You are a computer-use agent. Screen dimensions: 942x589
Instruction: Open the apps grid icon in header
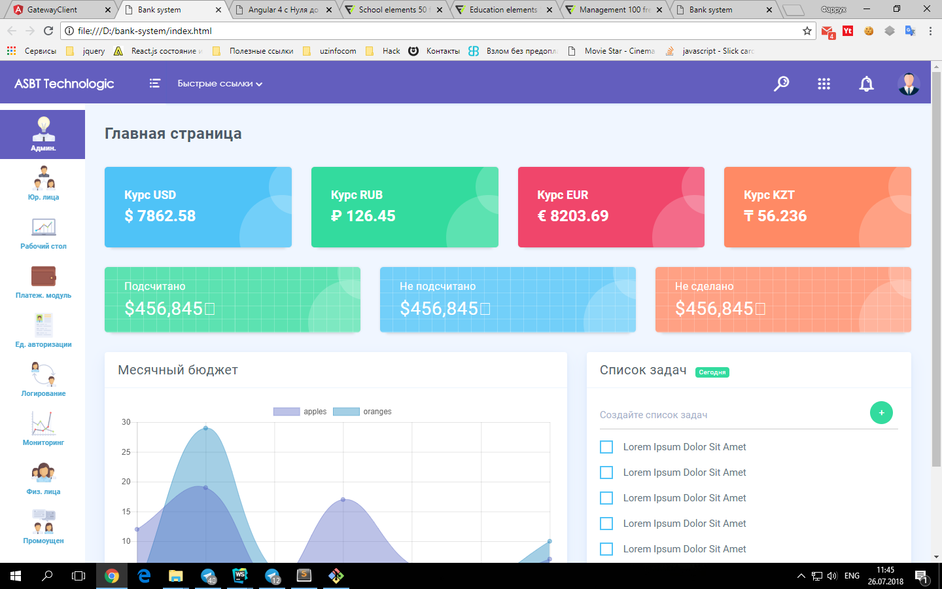coord(824,84)
